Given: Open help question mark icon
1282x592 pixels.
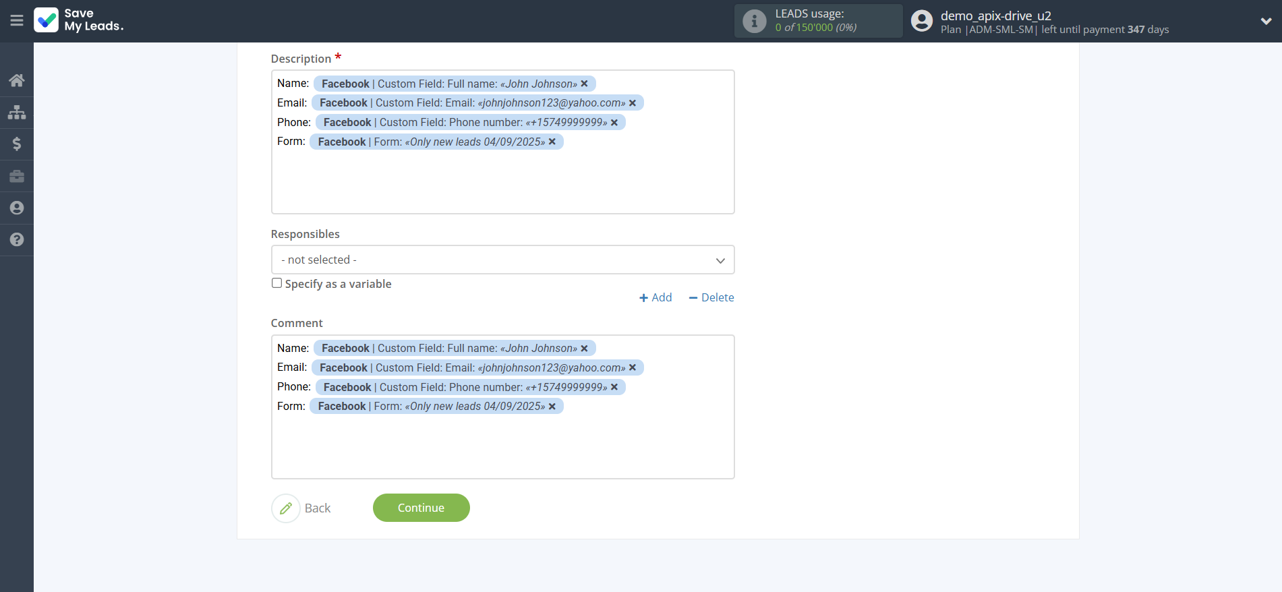Looking at the screenshot, I should click(x=17, y=239).
